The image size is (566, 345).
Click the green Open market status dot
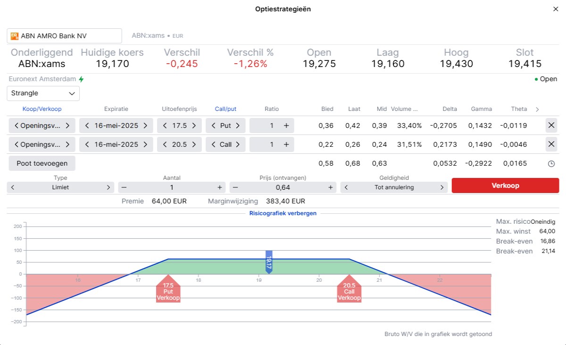536,79
